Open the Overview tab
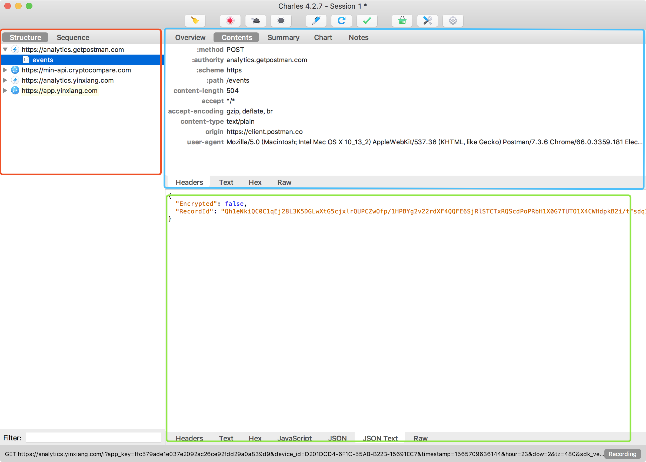 point(190,38)
